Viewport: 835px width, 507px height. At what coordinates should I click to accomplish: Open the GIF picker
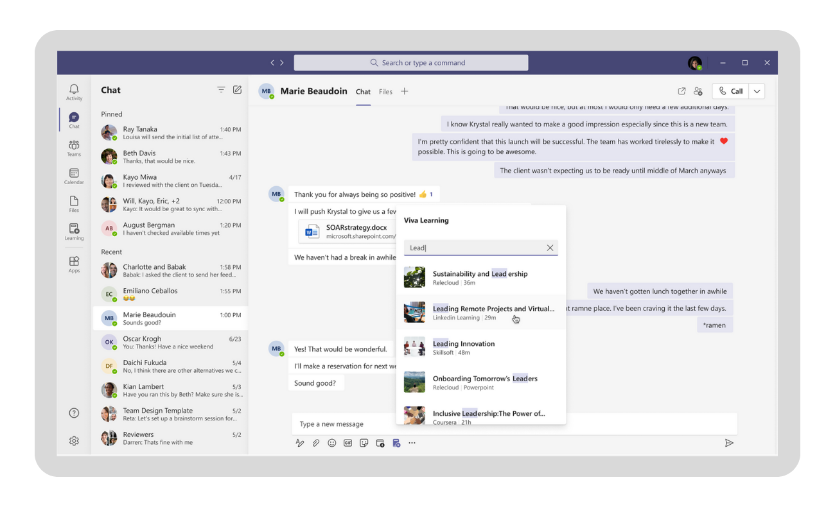(347, 443)
